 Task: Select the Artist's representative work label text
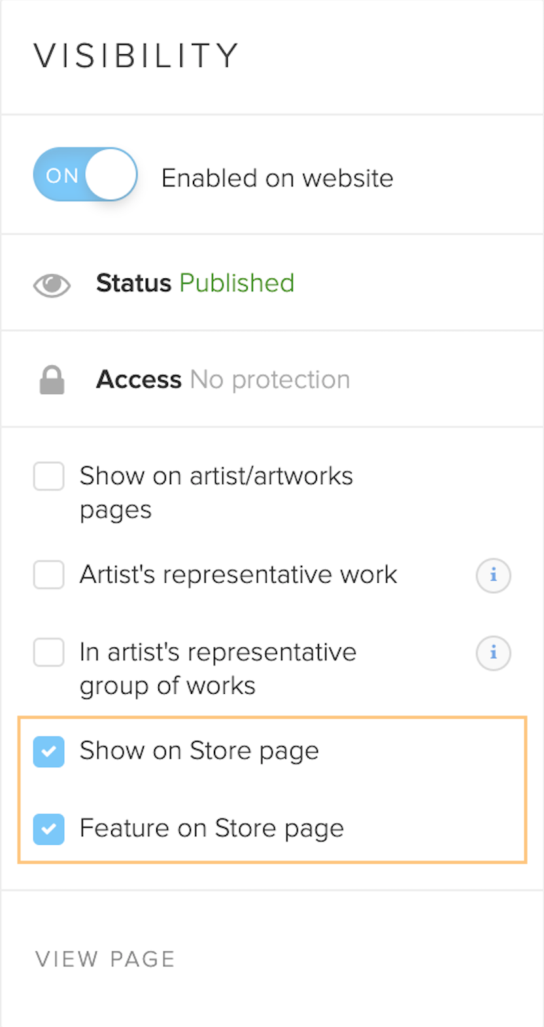click(x=238, y=575)
